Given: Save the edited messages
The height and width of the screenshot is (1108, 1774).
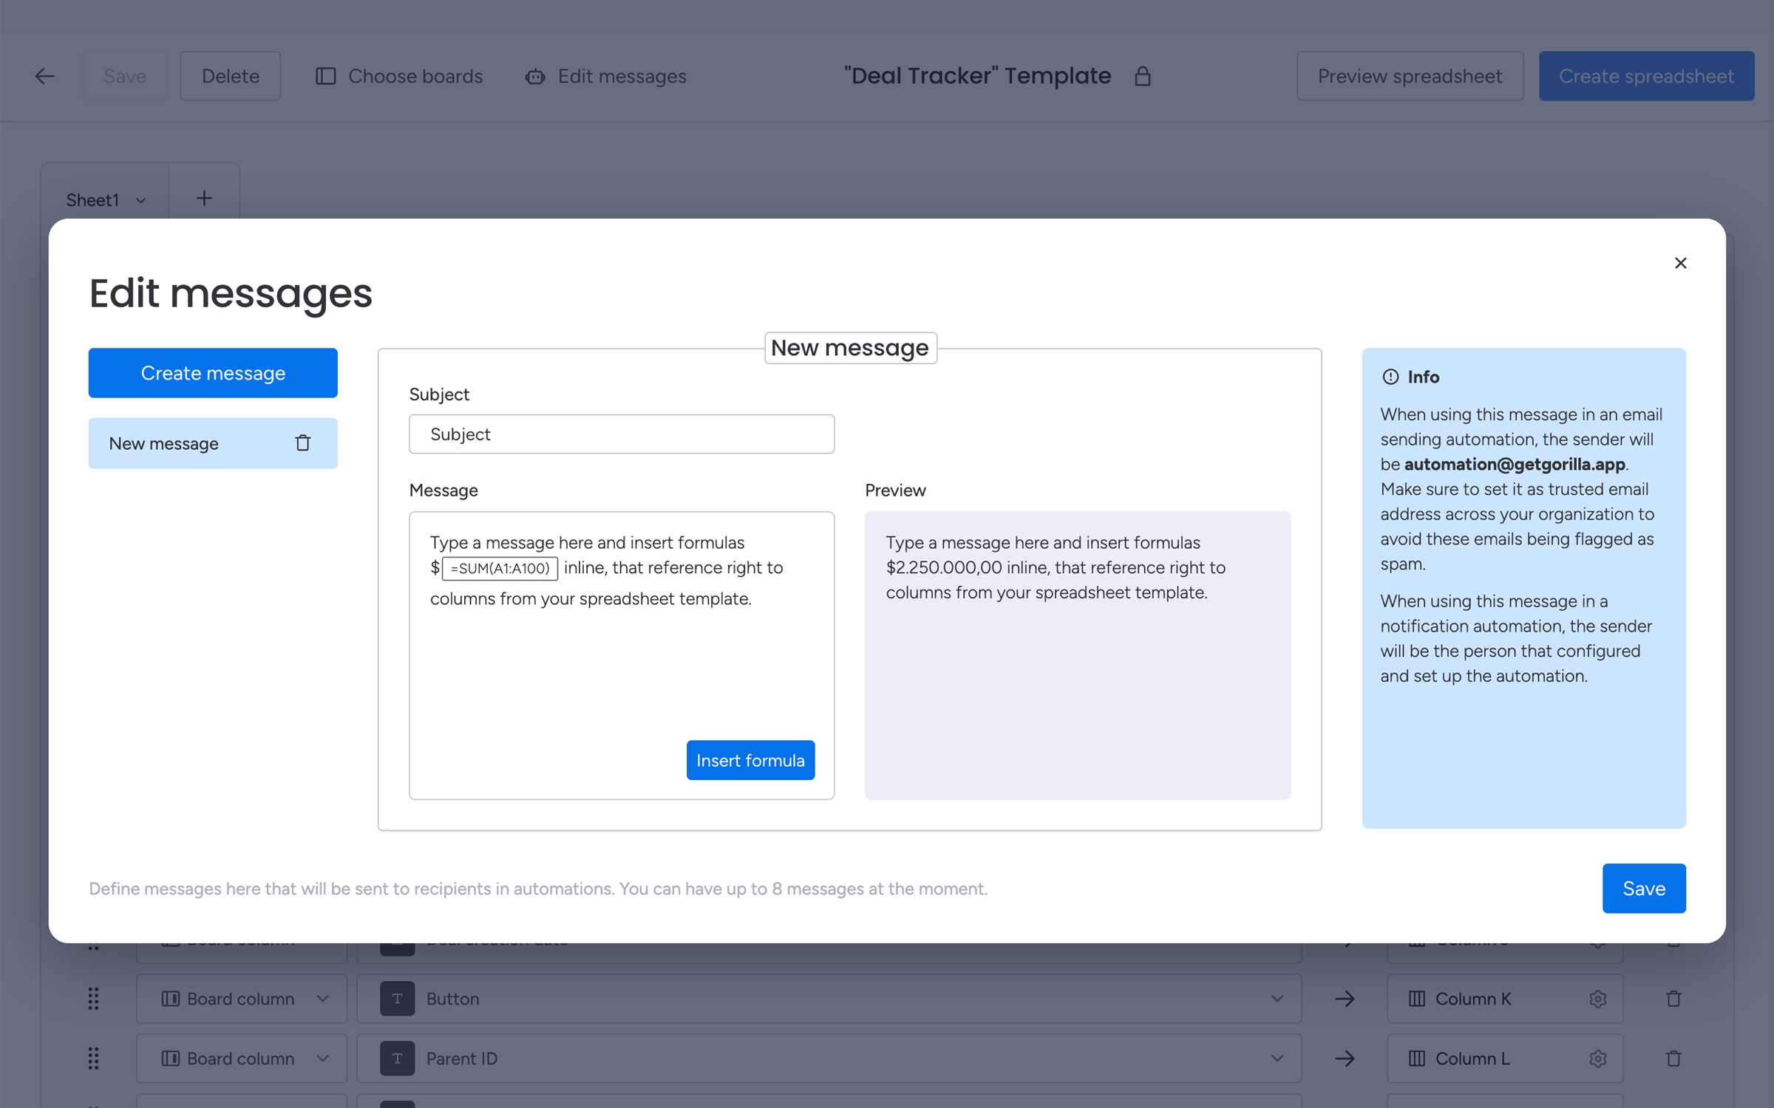Looking at the screenshot, I should click(1644, 888).
